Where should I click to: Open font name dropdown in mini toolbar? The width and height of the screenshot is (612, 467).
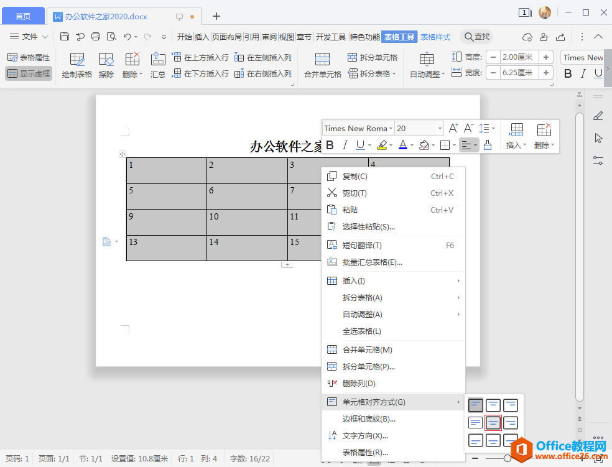pyautogui.click(x=391, y=128)
